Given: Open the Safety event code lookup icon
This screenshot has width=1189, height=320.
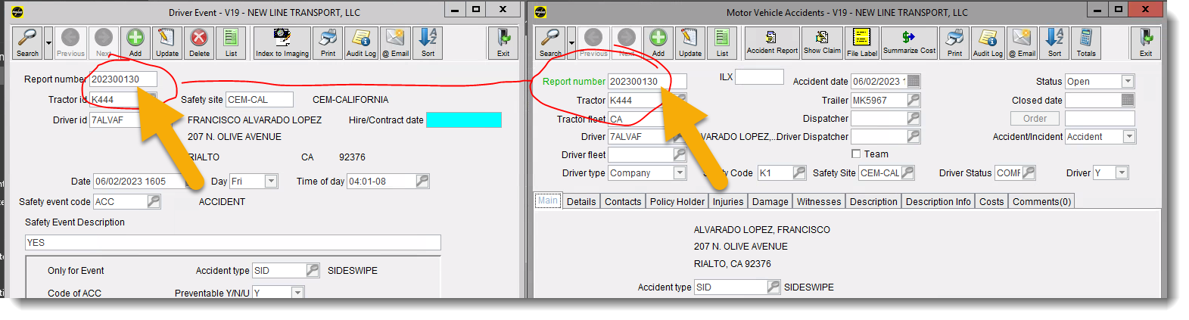Looking at the screenshot, I should [x=154, y=201].
